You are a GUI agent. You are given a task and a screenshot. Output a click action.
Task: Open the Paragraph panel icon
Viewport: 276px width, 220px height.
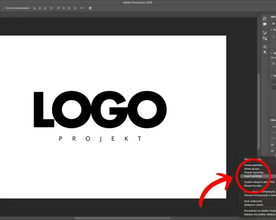coord(265,52)
